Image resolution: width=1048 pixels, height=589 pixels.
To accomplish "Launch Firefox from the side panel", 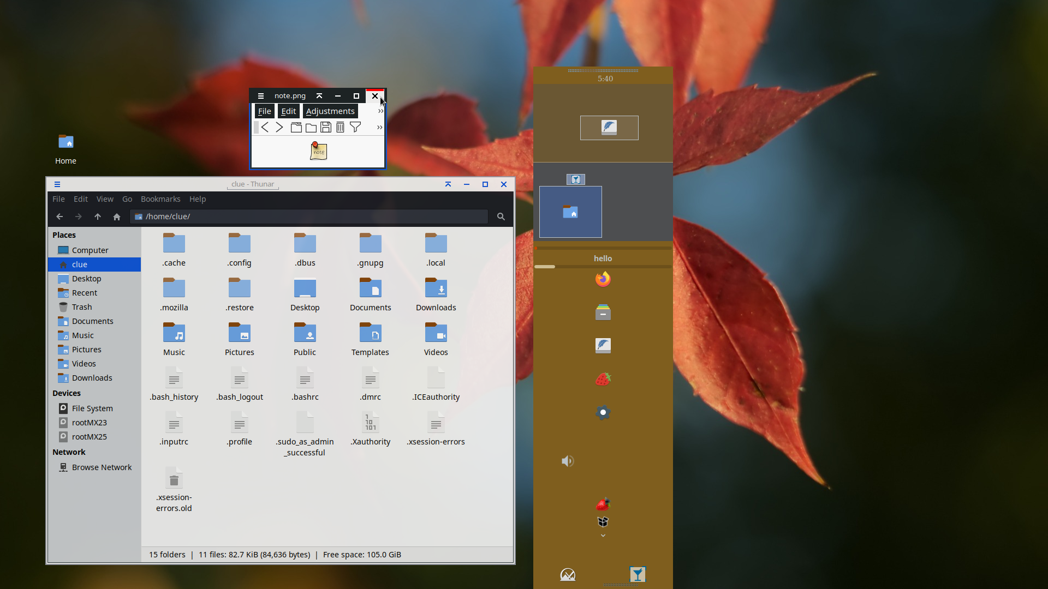I will click(x=603, y=279).
